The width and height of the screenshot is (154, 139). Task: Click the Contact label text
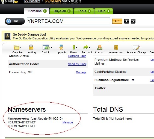100,53
